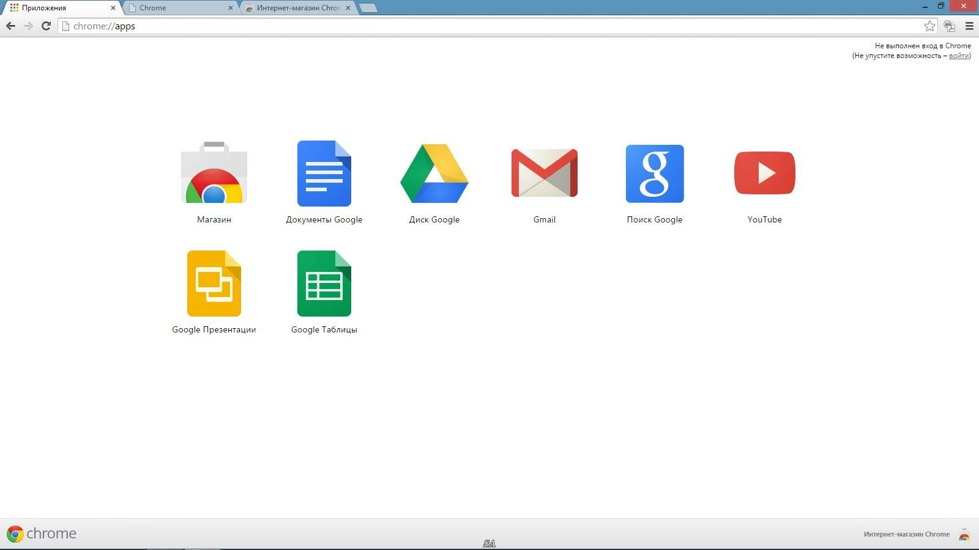Switch to Интернет-магазин Chrome tab
Image resolution: width=979 pixels, height=550 pixels.
[298, 8]
